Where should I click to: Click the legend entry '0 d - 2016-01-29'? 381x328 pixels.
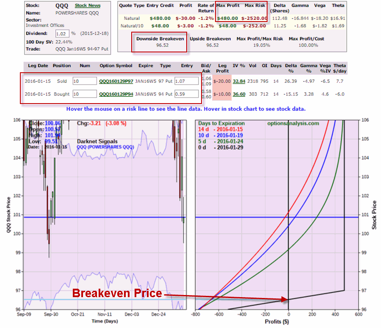click(x=221, y=148)
